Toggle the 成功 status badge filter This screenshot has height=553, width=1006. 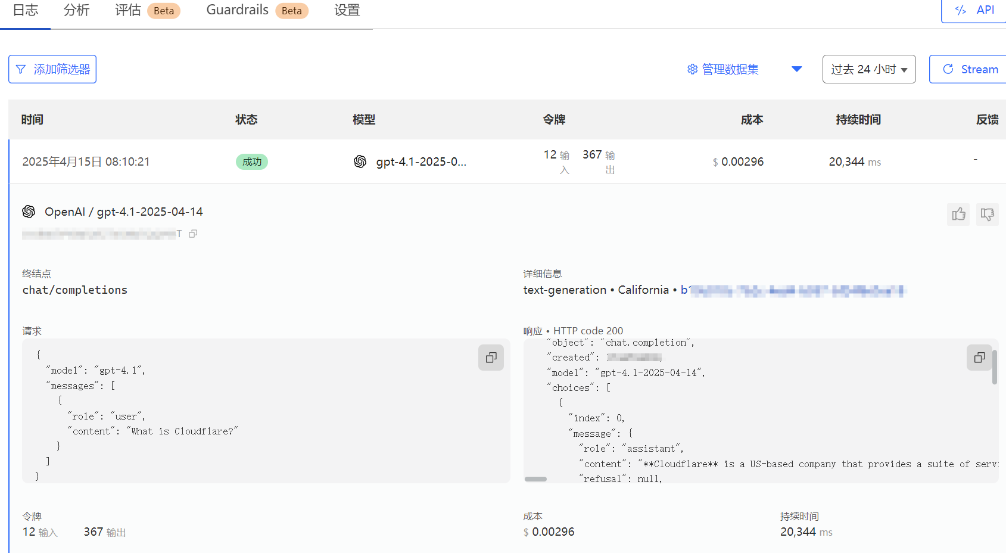point(252,161)
